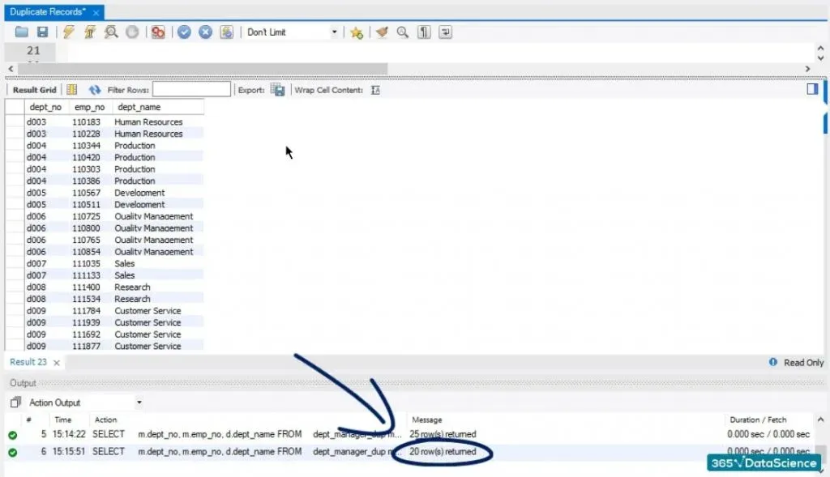Viewport: 830px width, 477px height.
Task: Click the emp_no column header
Action: pyautogui.click(x=88, y=107)
